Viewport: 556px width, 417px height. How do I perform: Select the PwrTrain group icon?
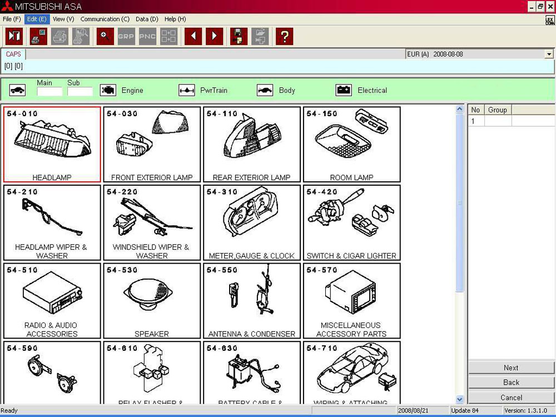(x=186, y=90)
